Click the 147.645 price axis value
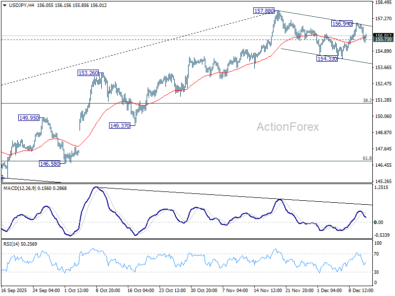The height and width of the screenshot is (296, 395). tap(384, 149)
